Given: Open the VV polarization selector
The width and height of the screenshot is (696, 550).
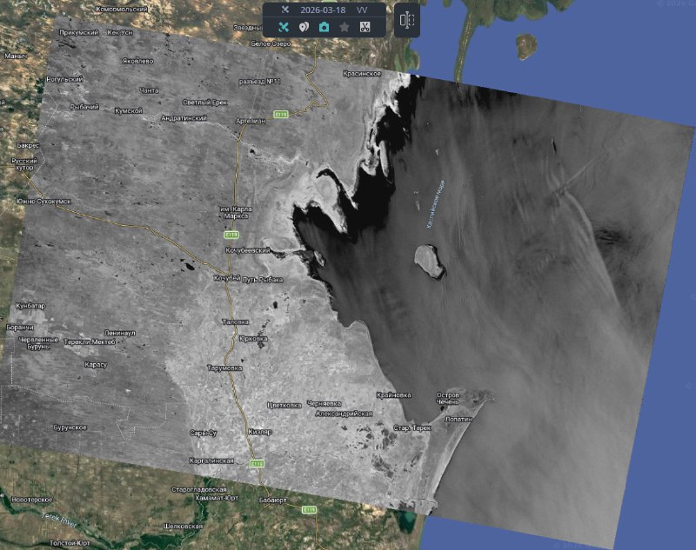Looking at the screenshot, I should tap(362, 9).
